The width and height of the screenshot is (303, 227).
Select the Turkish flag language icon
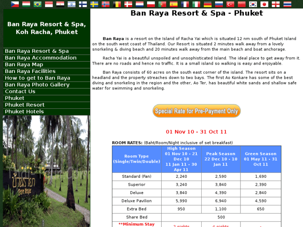point(230,4)
